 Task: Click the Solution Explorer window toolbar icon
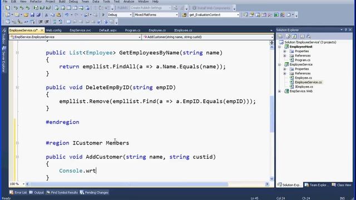pyautogui.click(x=245, y=15)
